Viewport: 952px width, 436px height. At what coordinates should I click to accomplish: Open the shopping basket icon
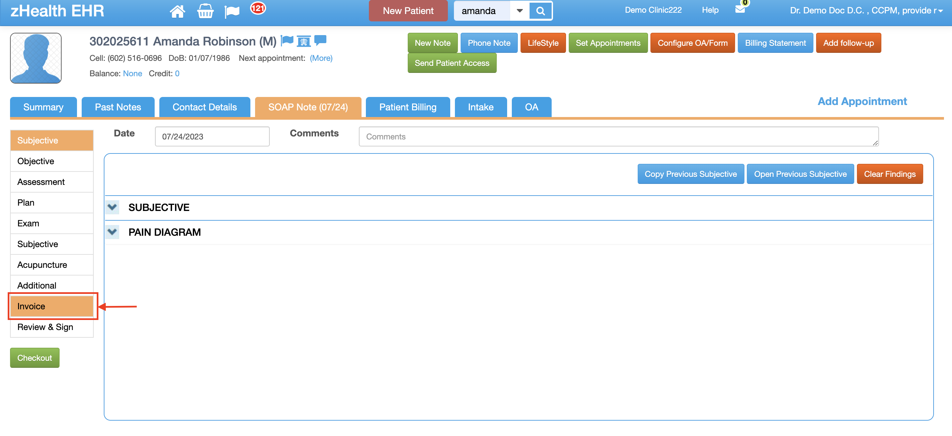coord(205,11)
